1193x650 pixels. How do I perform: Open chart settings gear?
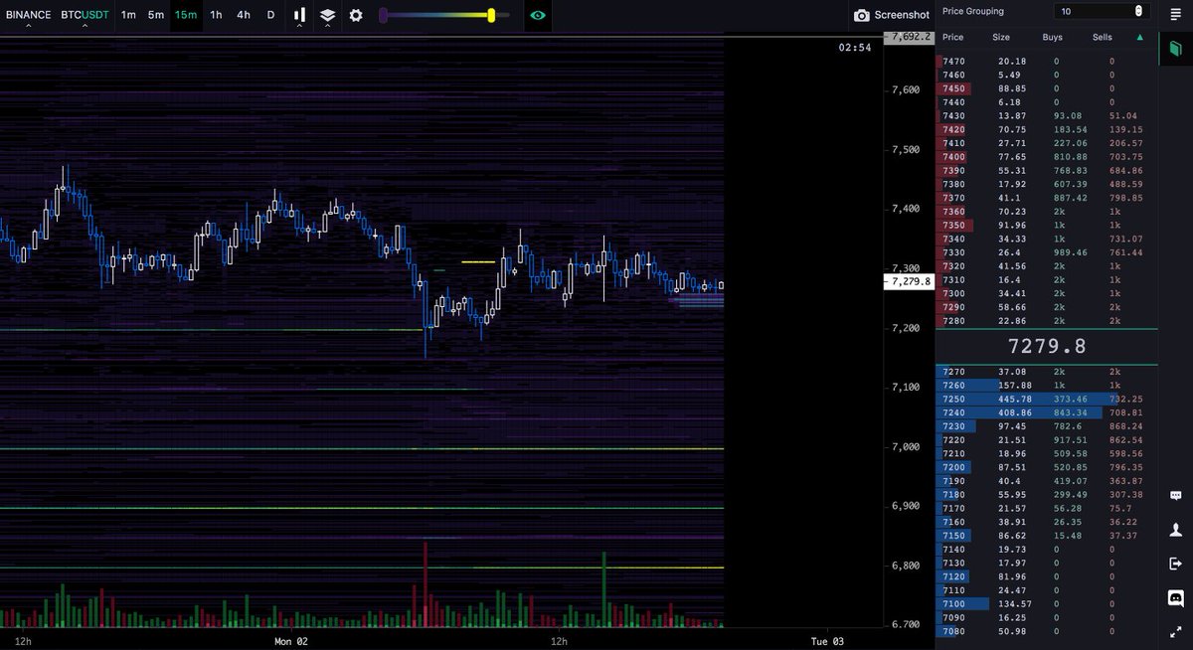(x=356, y=16)
